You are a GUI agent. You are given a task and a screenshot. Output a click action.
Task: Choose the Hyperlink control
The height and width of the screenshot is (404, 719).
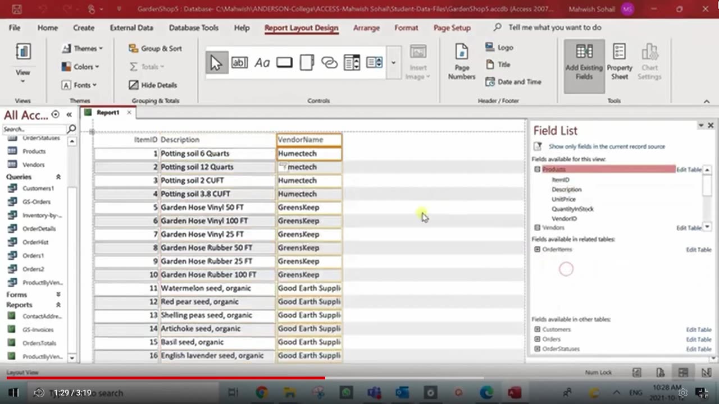coord(329,62)
